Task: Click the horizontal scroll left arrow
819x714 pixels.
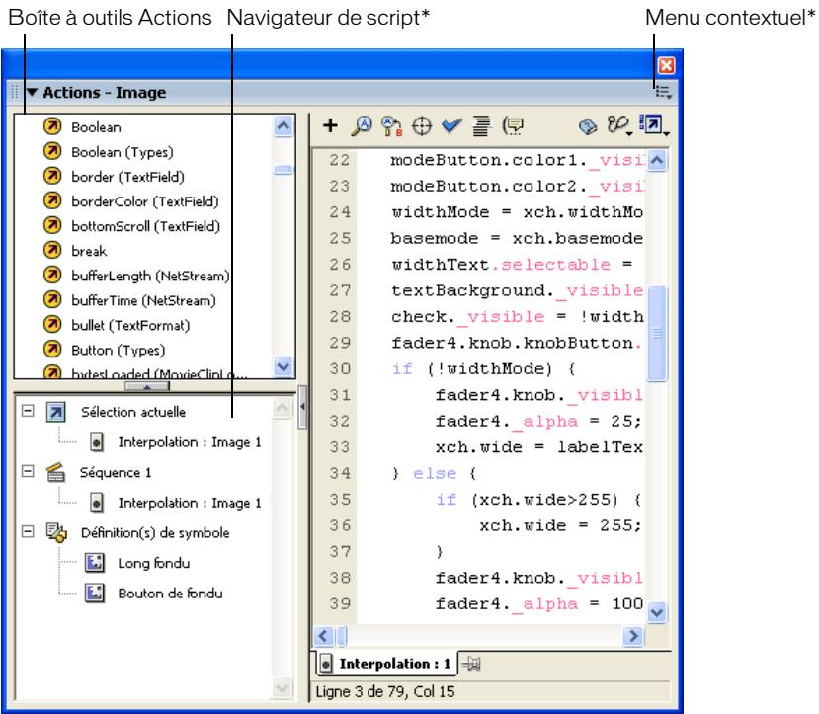Action: (x=323, y=636)
